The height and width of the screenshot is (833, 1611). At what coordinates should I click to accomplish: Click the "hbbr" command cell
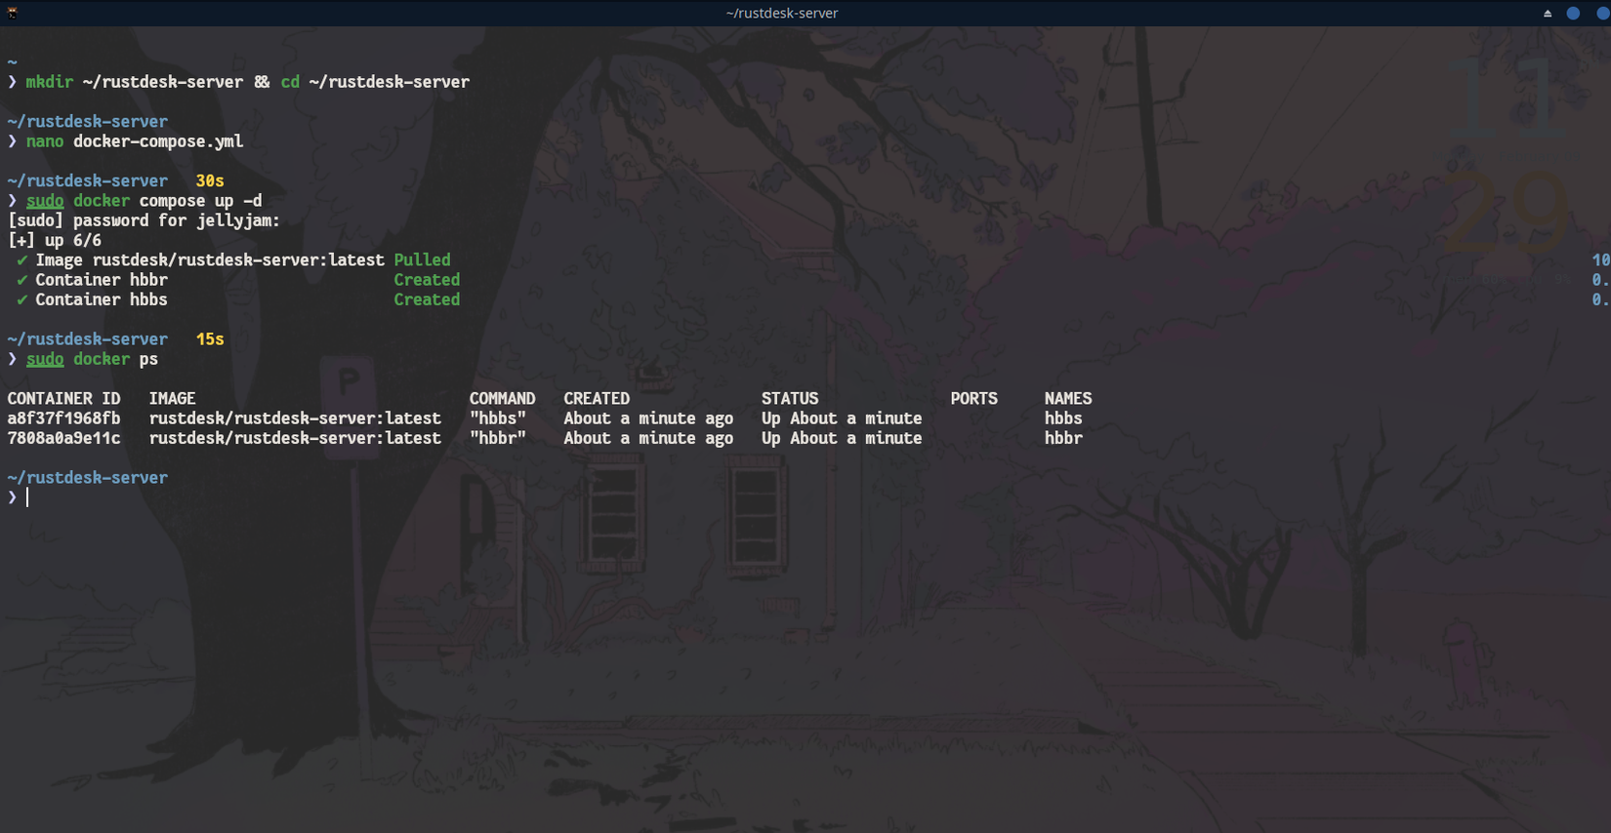pos(498,438)
